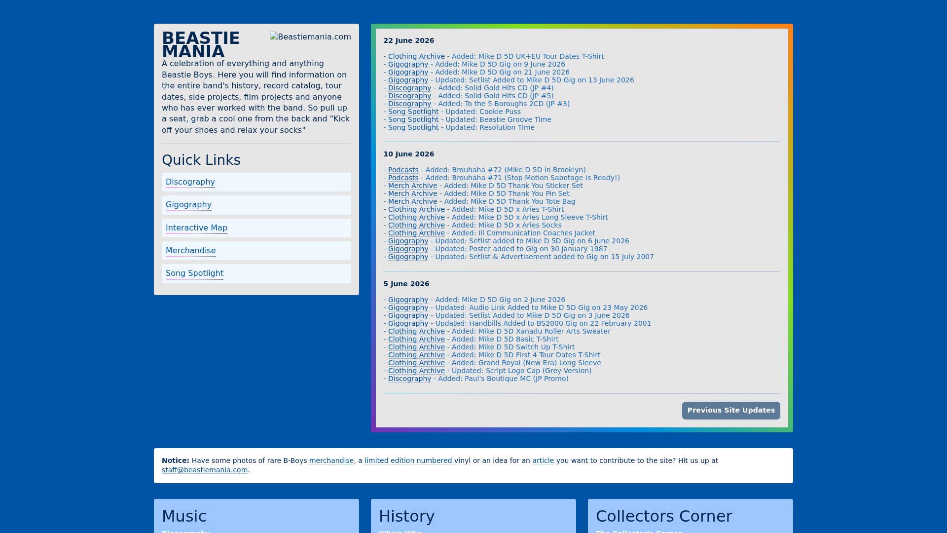Click the Collectors Corner section heading

coord(664,516)
